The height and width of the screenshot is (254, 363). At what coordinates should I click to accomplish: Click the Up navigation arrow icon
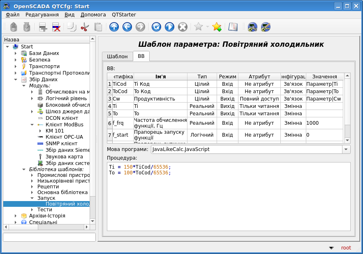[114, 27]
